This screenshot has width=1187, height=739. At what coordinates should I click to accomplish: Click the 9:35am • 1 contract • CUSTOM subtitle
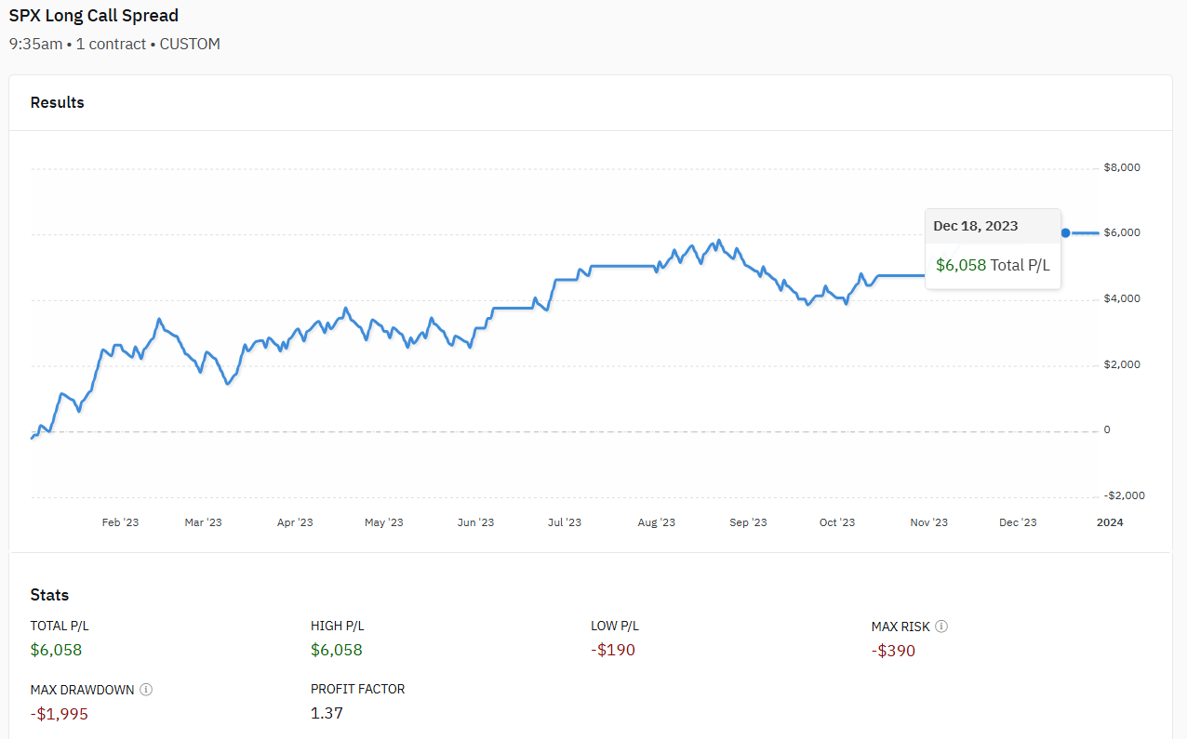click(x=114, y=44)
